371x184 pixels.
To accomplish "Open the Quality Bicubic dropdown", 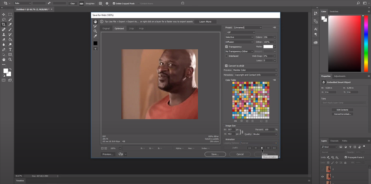I will tap(265, 134).
